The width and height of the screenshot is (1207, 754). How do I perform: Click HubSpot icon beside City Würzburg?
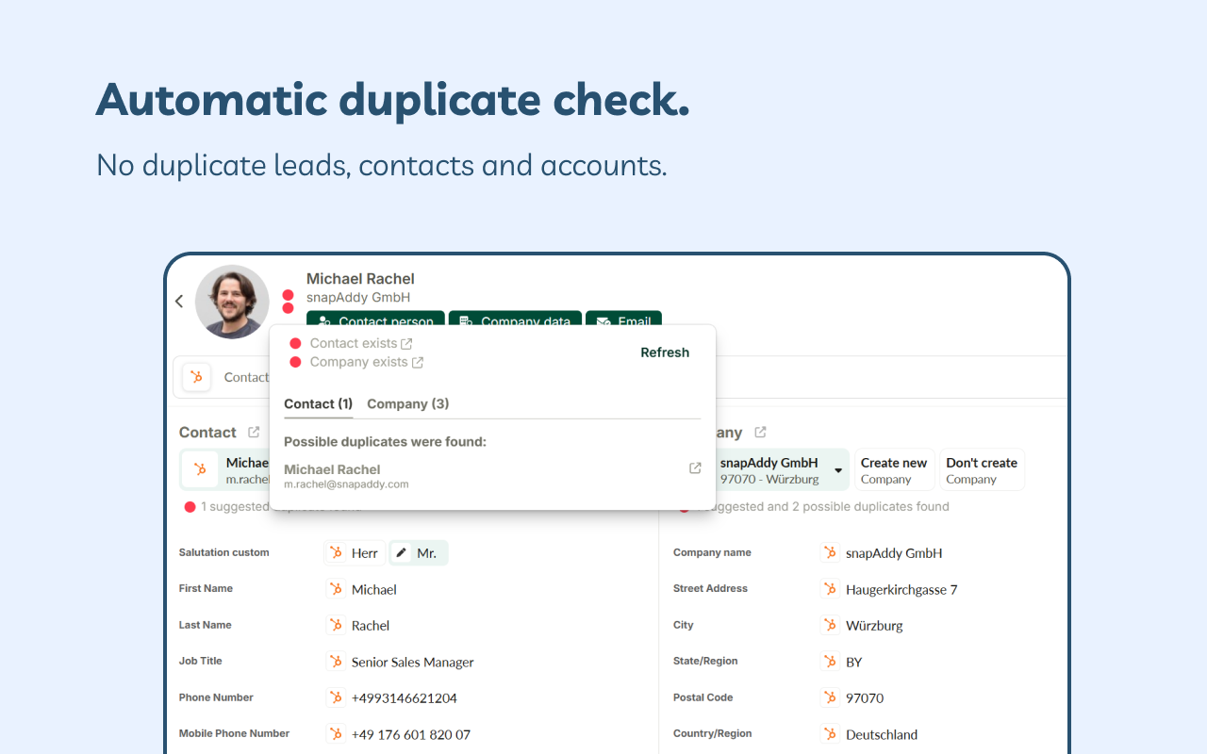pyautogui.click(x=830, y=625)
